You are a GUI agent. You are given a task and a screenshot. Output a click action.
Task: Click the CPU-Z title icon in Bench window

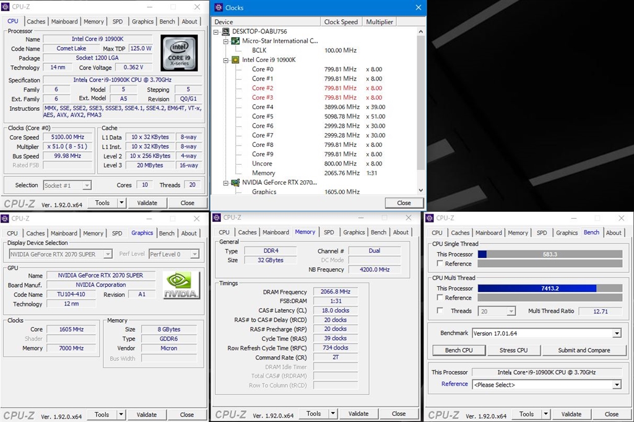pyautogui.click(x=430, y=218)
